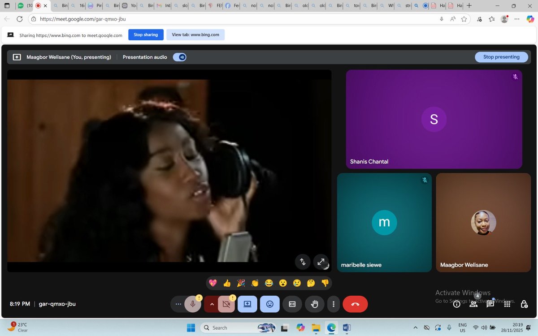Raise hand in the meeting
This screenshot has width=538, height=336.
pyautogui.click(x=315, y=304)
